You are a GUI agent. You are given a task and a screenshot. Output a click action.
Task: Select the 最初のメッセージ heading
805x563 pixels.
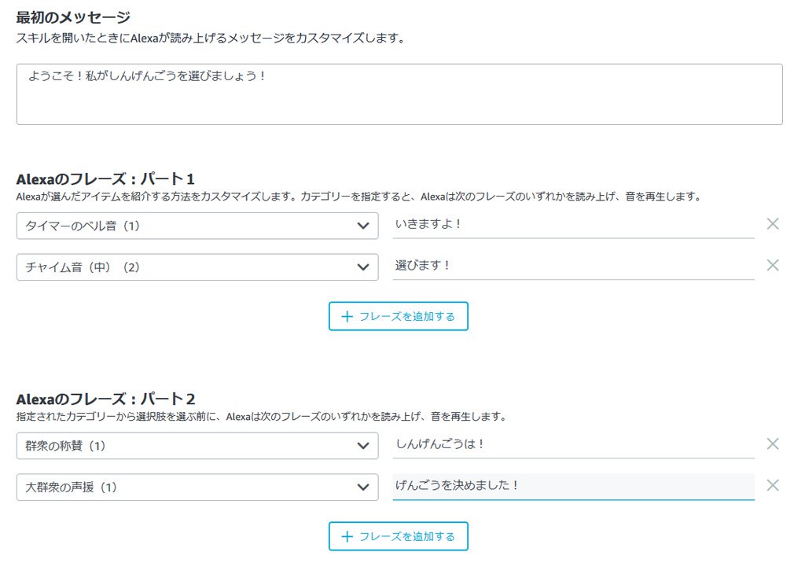(73, 17)
